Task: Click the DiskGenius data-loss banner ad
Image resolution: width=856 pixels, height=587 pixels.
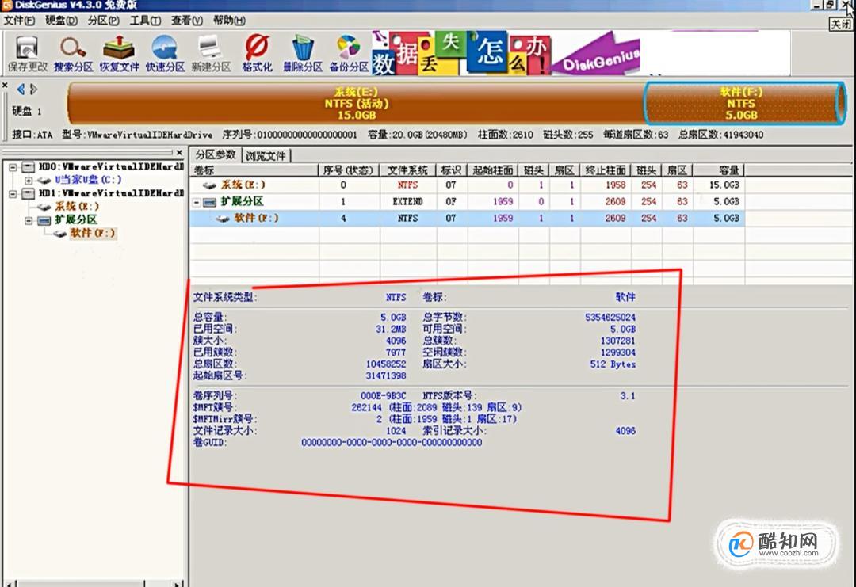Action: 506,53
